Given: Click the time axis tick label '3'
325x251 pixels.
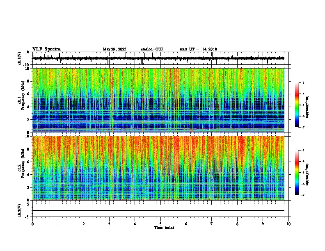Looking at the screenshot, I should (x=109, y=224).
